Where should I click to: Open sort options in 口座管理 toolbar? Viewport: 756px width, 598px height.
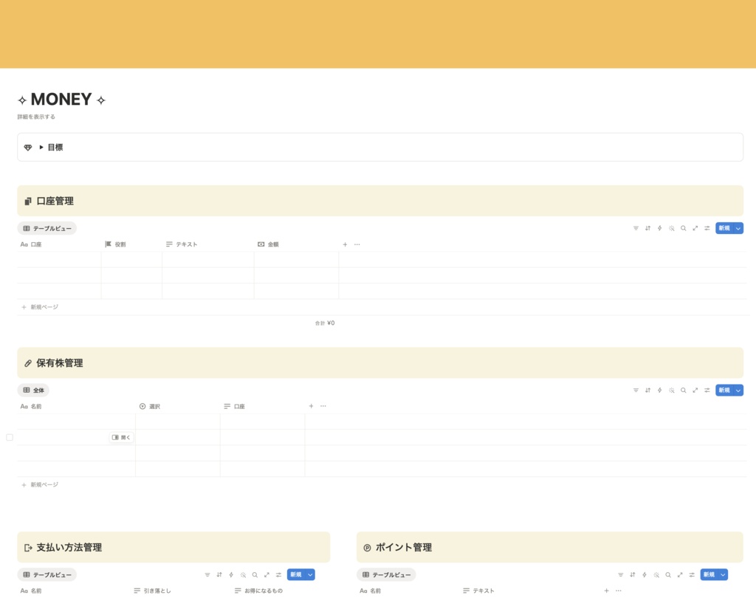647,228
